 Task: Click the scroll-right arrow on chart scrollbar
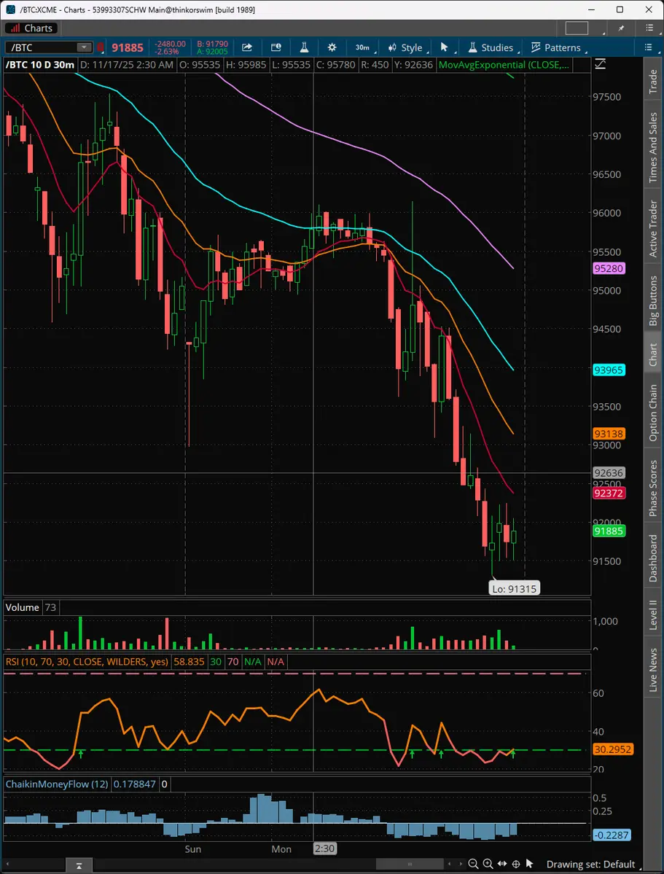point(462,865)
